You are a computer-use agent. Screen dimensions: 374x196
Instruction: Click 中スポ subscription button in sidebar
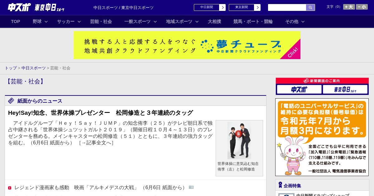point(299,90)
